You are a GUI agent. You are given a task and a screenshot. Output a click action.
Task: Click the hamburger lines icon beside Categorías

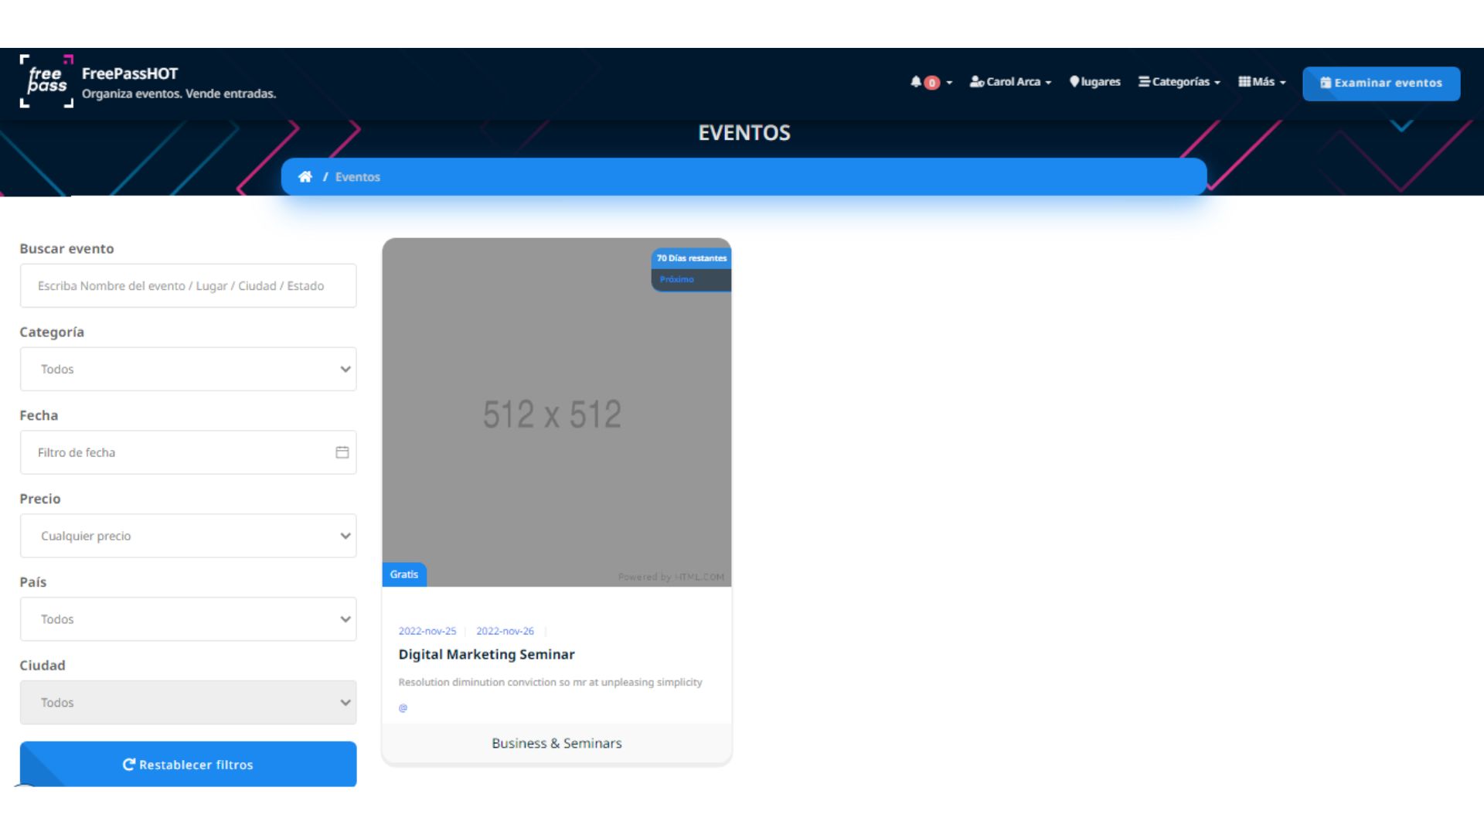[1142, 81]
